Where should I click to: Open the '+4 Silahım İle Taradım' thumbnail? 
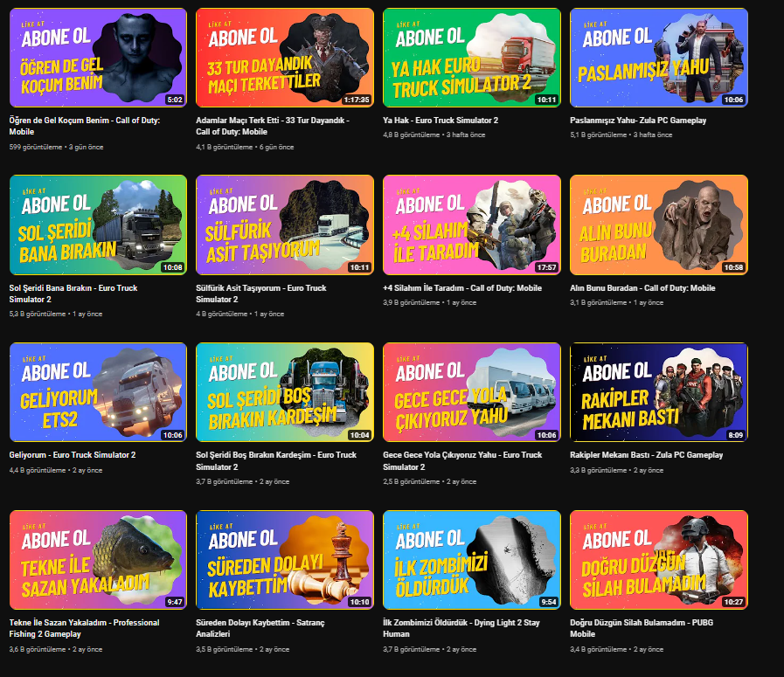point(472,225)
